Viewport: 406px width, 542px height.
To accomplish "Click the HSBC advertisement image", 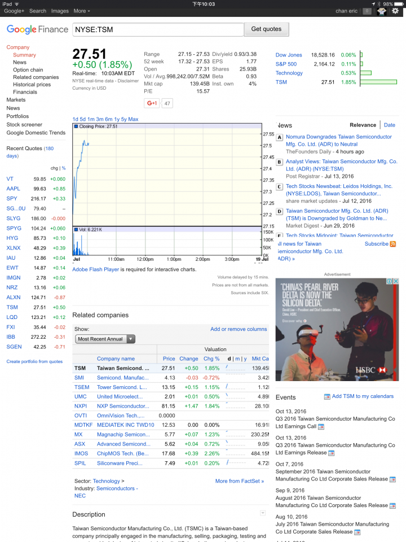I will pyautogui.click(x=337, y=330).
